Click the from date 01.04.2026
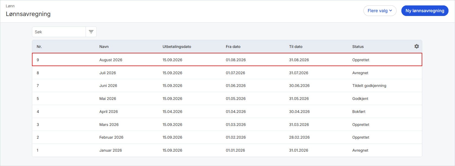The height and width of the screenshot is (166, 455). (x=236, y=112)
